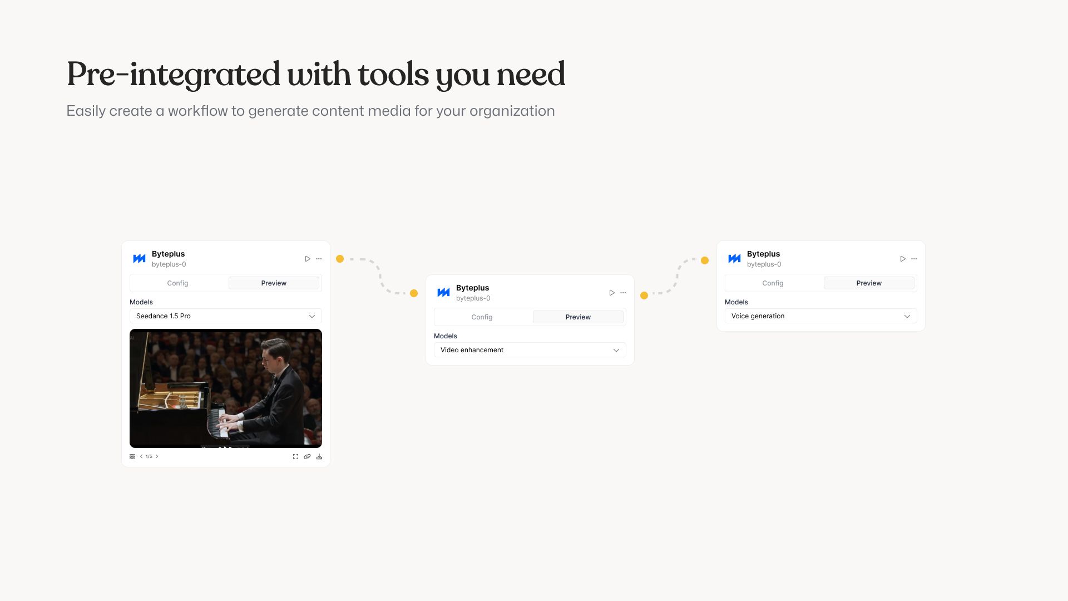The height and width of the screenshot is (601, 1068).
Task: Open the Seedance 1.5 Pro model dropdown
Action: tap(225, 316)
